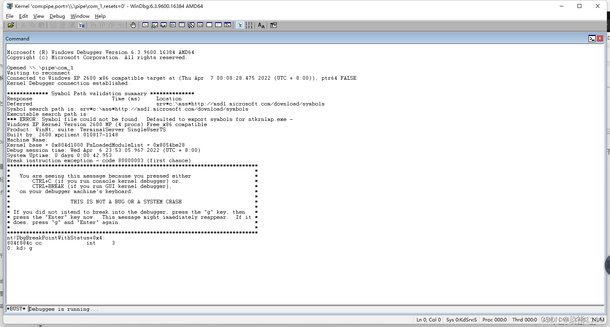Open the Options toolbar icon
This screenshot has height=327, width=610.
click(274, 25)
